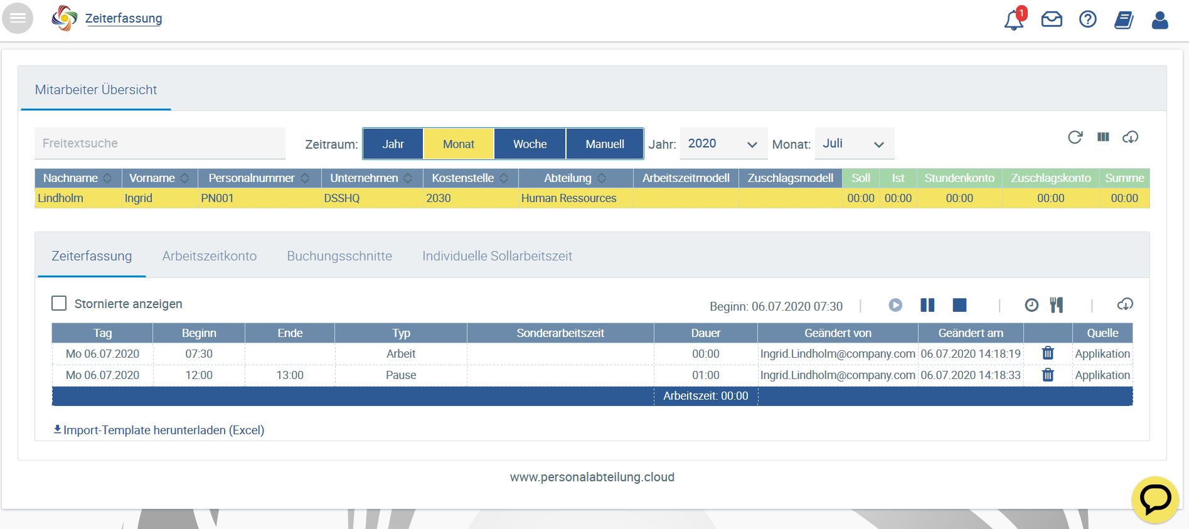
Task: Click the Arbeit type cell
Action: click(x=401, y=354)
